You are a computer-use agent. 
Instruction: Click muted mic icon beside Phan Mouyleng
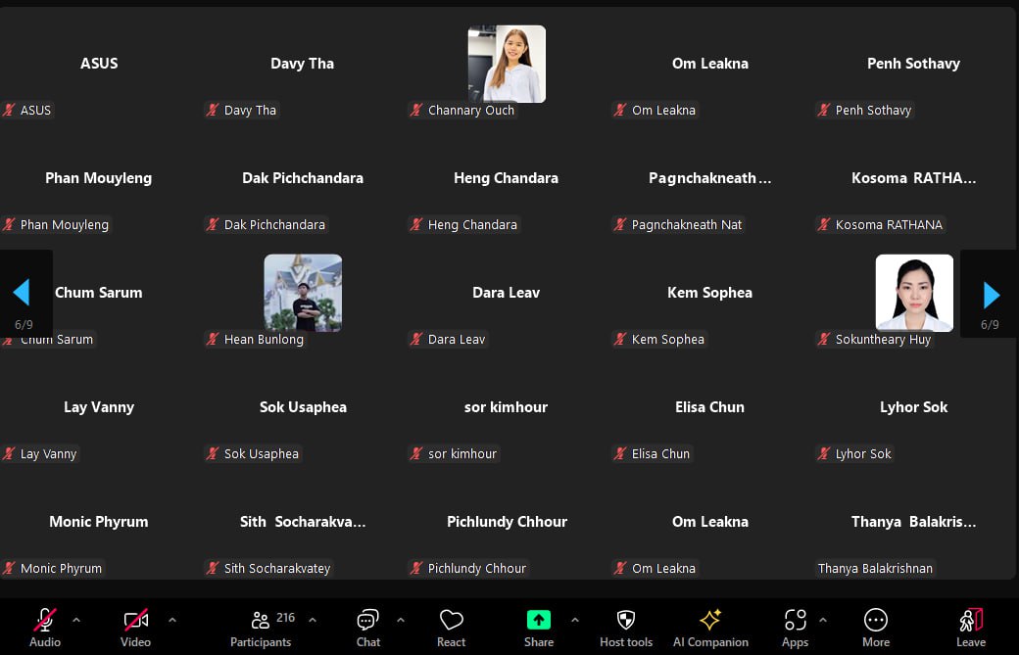9,224
